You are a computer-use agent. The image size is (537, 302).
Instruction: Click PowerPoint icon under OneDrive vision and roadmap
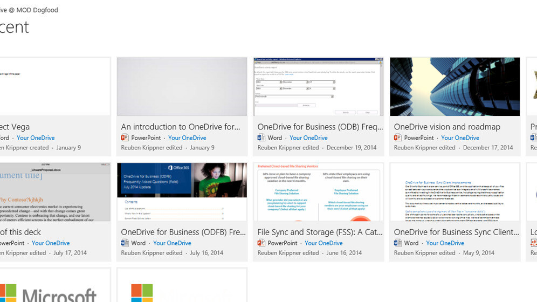[397, 138]
